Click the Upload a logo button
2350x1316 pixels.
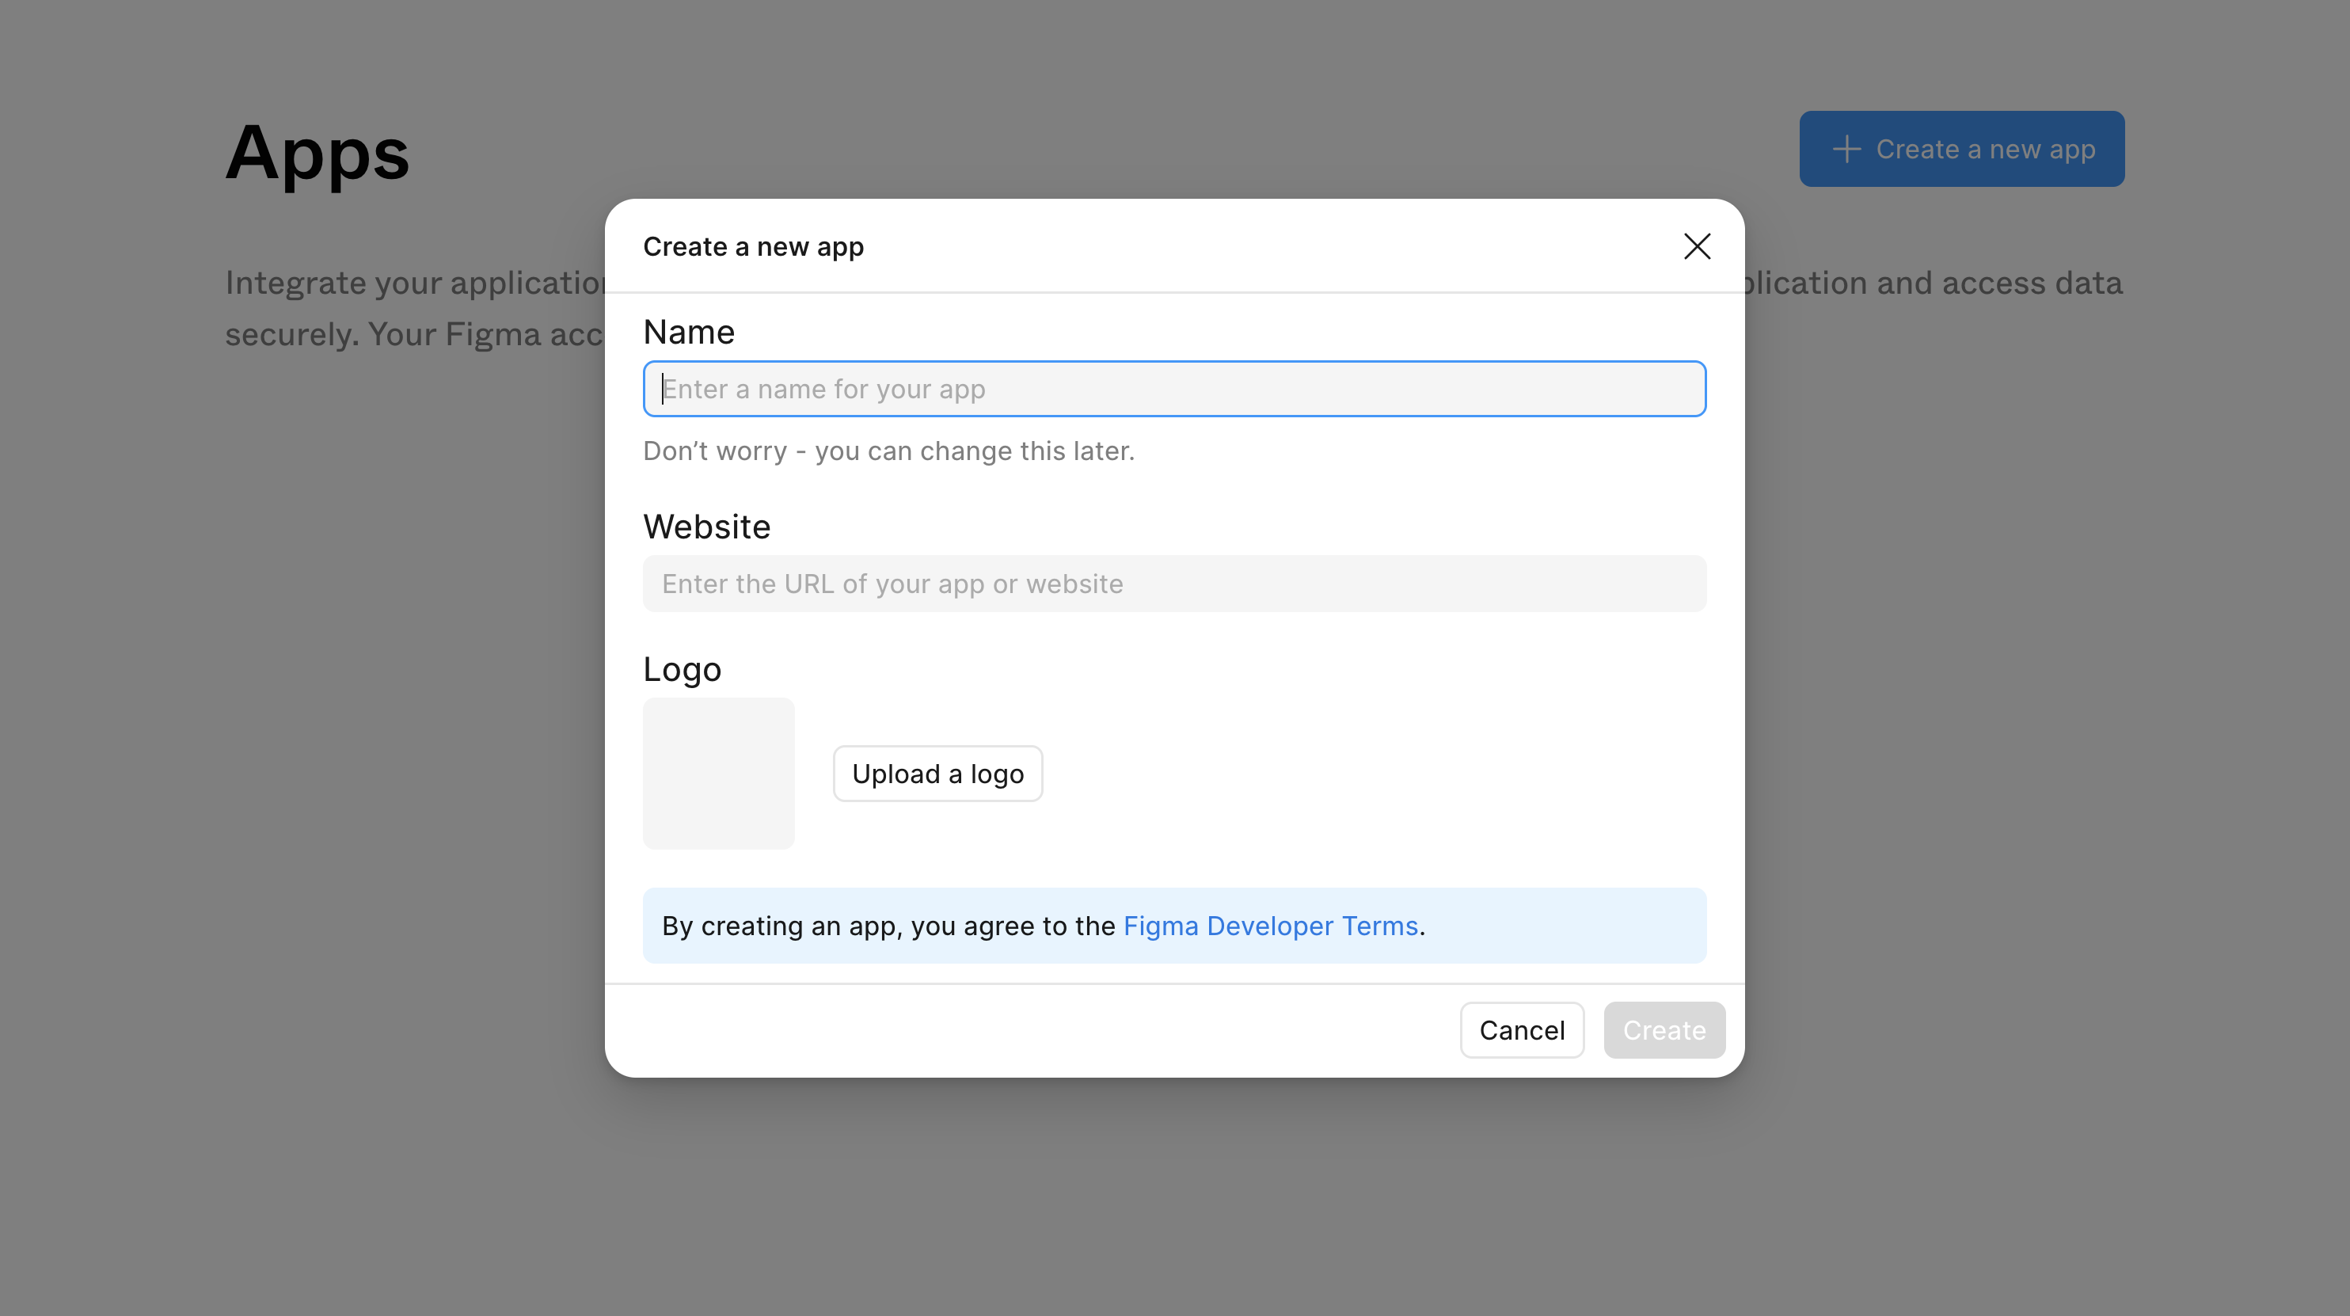(937, 774)
